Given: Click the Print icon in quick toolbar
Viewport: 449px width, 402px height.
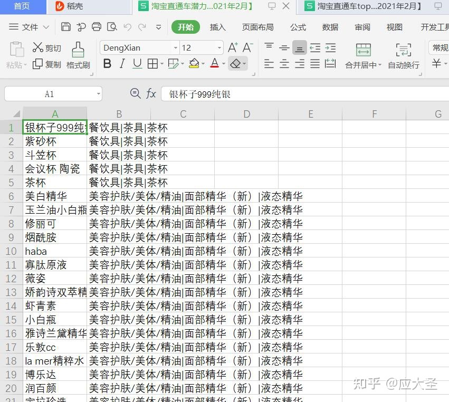Looking at the screenshot, I should (97, 27).
